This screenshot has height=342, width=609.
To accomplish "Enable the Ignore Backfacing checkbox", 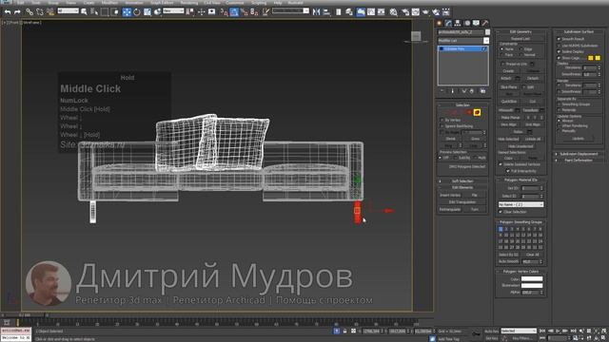I will click(x=442, y=126).
